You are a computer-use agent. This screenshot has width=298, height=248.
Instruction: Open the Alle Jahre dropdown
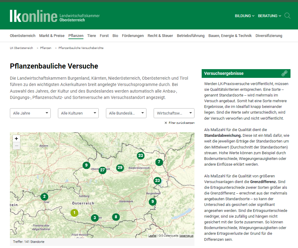[x=30, y=113]
